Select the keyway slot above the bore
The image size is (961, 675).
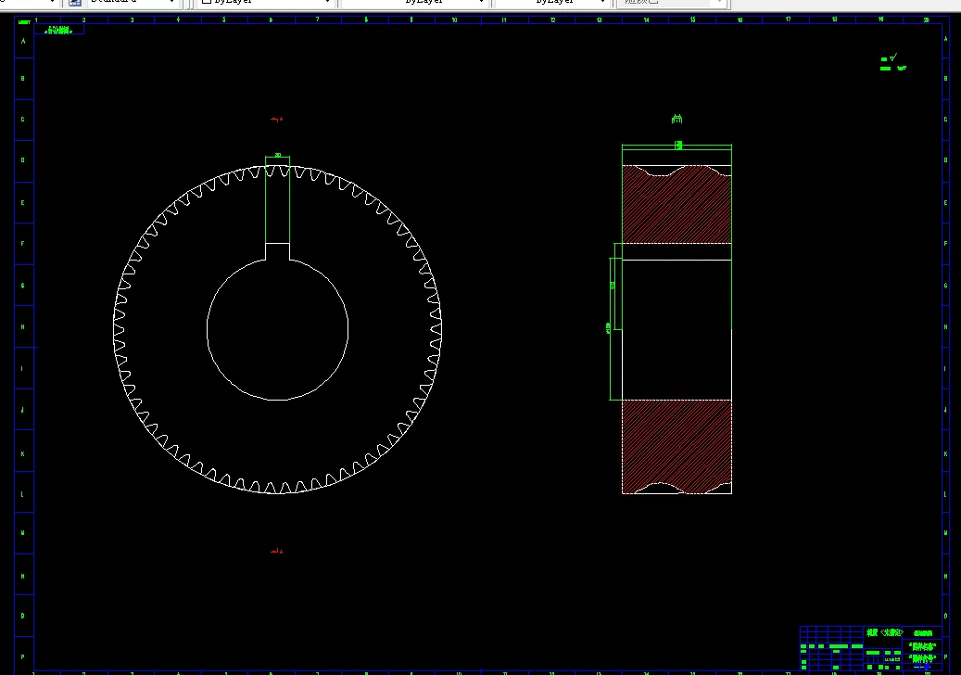point(278,251)
